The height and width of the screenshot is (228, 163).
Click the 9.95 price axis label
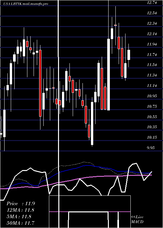[x=151, y=148]
